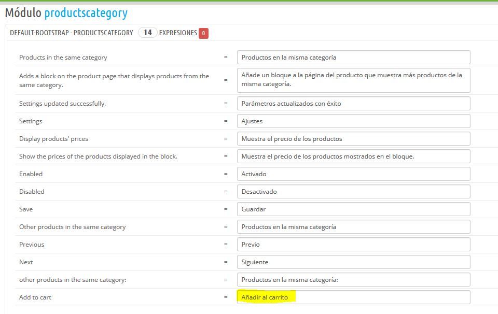
Task: Click the 'Ajustes' translation field
Action: pos(353,121)
